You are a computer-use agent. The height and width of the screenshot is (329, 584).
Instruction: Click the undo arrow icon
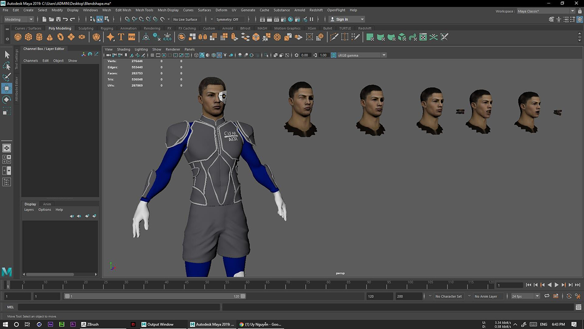point(65,19)
